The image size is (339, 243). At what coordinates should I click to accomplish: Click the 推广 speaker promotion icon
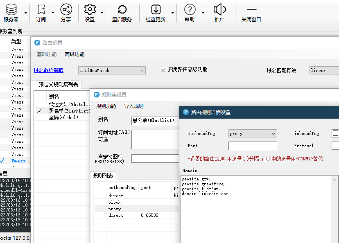219,10
